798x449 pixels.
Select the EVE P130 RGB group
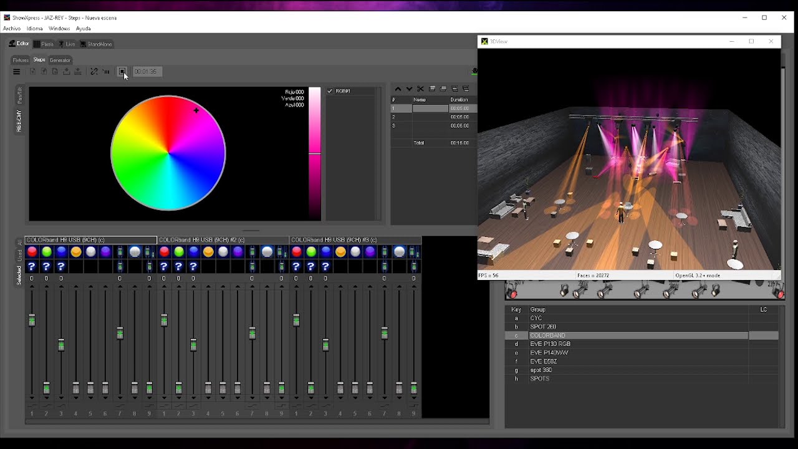pyautogui.click(x=550, y=344)
